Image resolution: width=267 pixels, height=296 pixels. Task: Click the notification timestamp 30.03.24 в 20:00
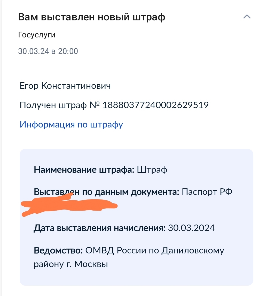(48, 51)
